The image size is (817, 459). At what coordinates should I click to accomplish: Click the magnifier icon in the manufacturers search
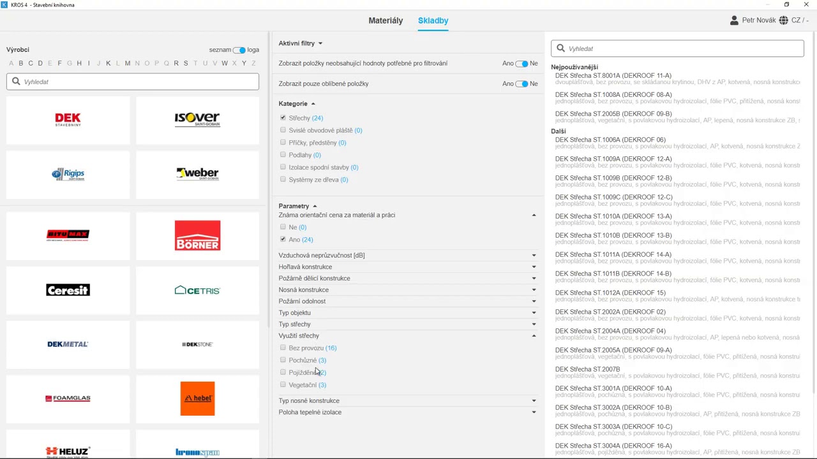coord(16,82)
